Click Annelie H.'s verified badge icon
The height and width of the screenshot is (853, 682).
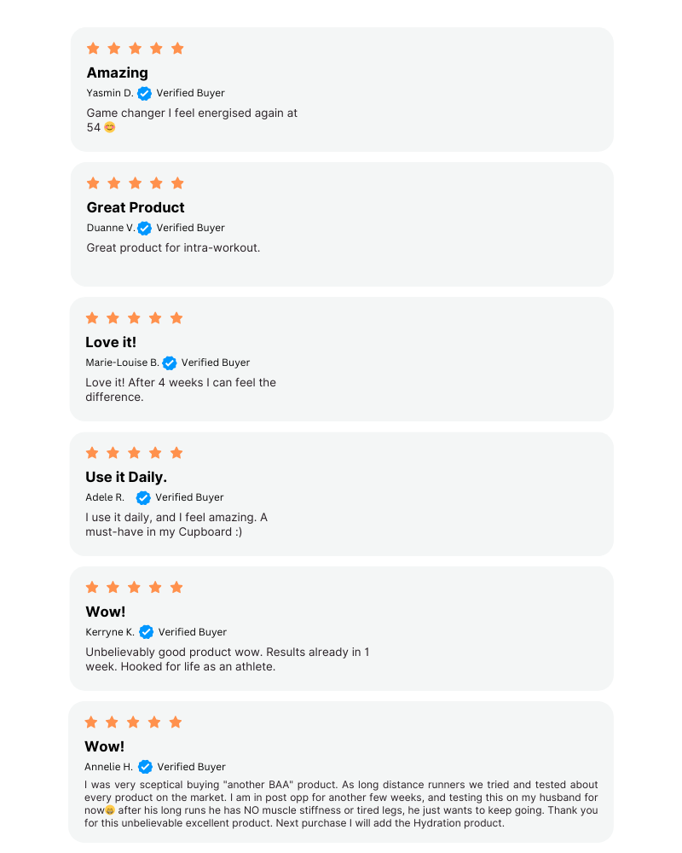(x=145, y=767)
